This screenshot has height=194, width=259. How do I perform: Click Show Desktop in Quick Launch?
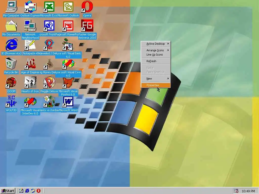pyautogui.click(x=21, y=191)
